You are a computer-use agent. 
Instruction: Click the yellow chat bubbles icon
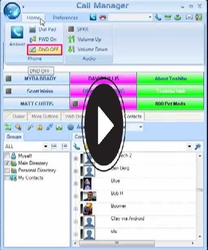coord(18,127)
